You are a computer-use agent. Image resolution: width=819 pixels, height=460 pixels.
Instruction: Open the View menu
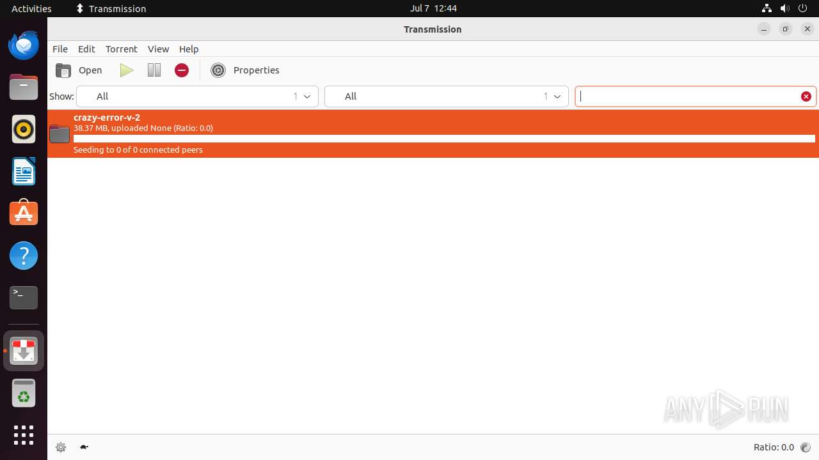click(x=158, y=49)
